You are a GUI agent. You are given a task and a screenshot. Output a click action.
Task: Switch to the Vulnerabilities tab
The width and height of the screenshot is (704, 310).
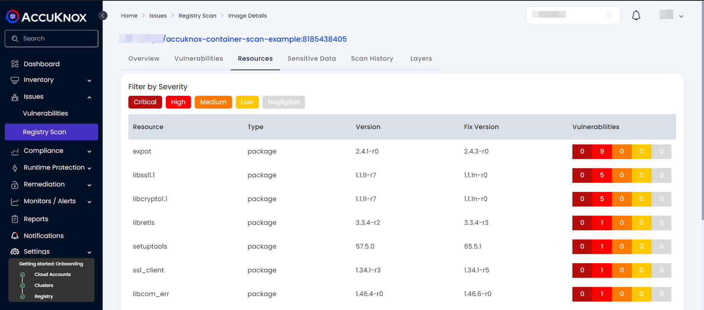pos(198,59)
